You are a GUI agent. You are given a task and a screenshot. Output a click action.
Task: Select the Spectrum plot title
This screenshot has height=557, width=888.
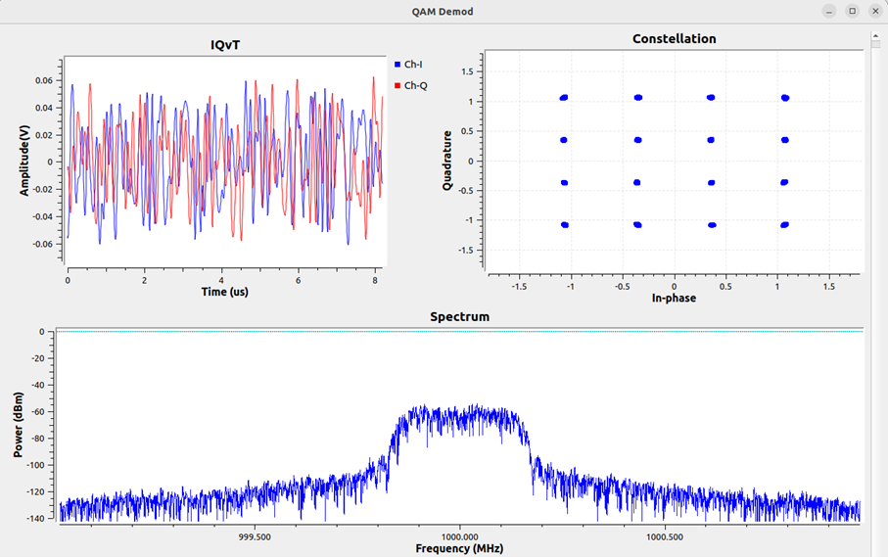coord(459,317)
